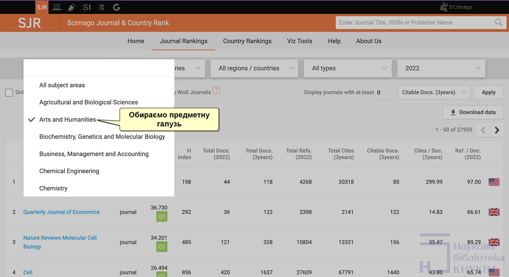Click the megaphone icon in top bar

point(71,7)
